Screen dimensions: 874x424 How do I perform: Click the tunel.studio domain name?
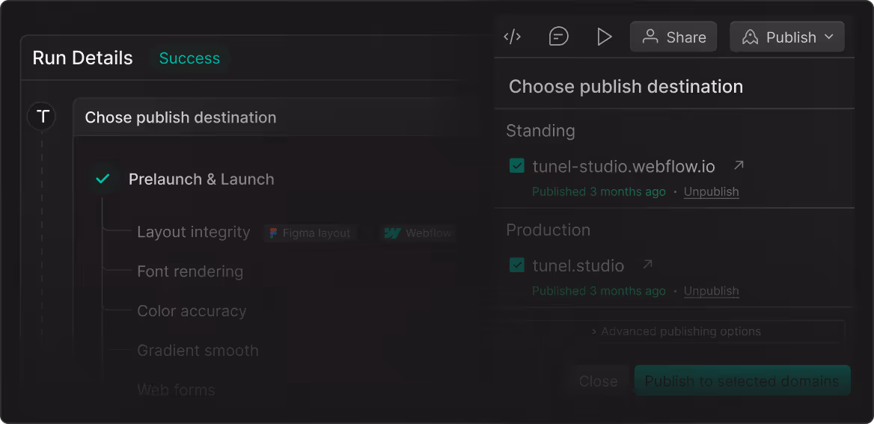pos(578,265)
